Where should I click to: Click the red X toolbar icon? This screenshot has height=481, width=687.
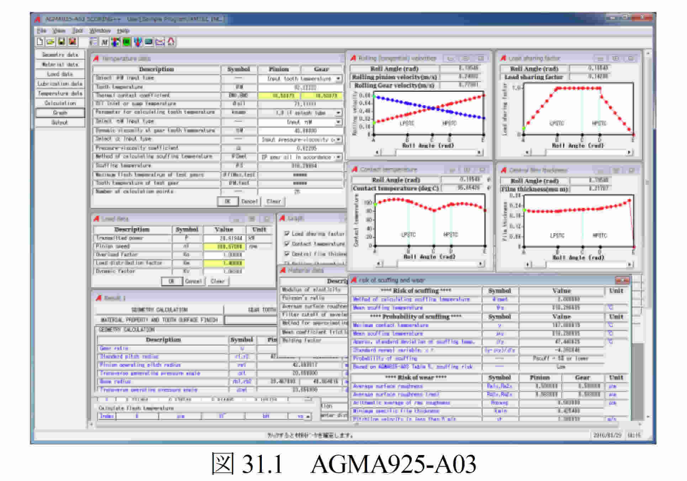[x=73, y=42]
